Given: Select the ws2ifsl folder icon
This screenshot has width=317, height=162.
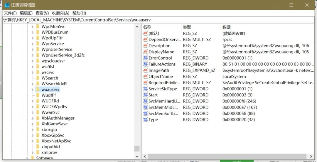Looking at the screenshot, I should 38,67.
